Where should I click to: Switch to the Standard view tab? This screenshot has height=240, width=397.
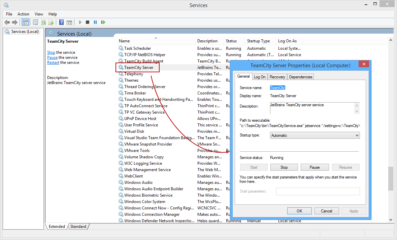pyautogui.click(x=78, y=226)
